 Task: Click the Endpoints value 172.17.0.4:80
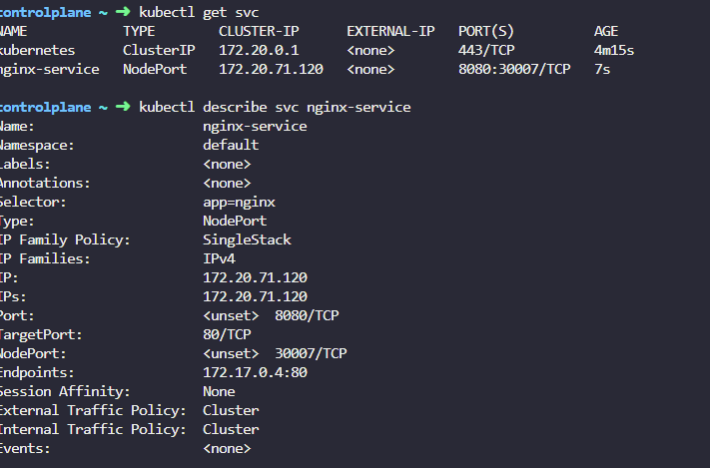[255, 372]
